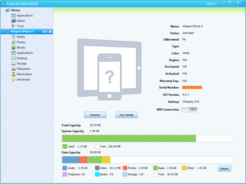This screenshot has height=184, width=246.
Task: Open Library Applications in the sidebar
Action: 25,15
